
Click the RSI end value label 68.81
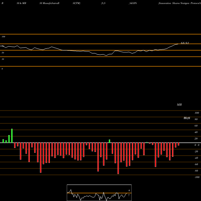pyautogui.click(x=185, y=43)
